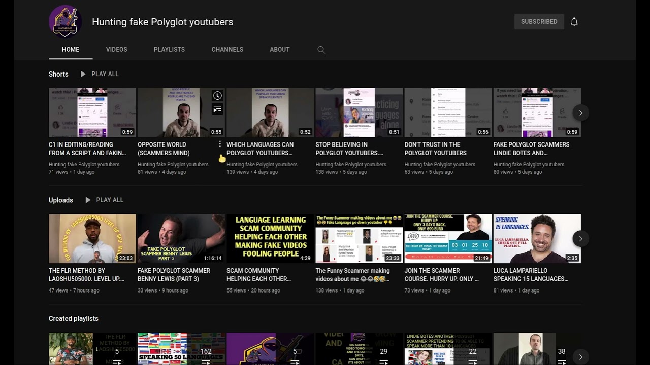Open Which Languages Can Polyglot thumbnail
650x365 pixels.
tap(270, 113)
